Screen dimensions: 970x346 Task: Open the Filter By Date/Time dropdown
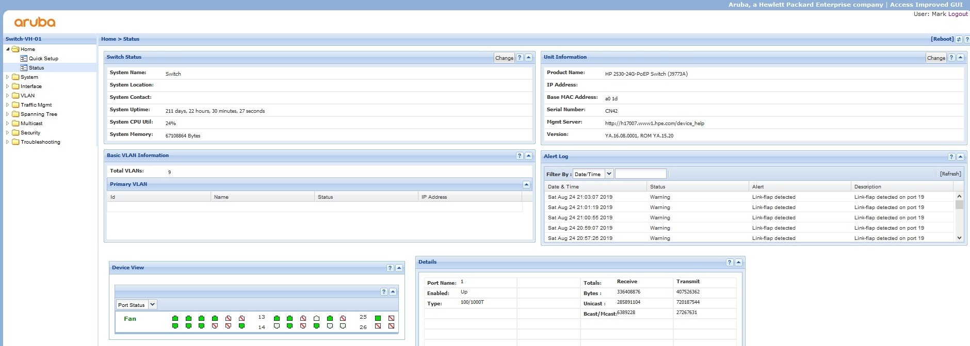(x=609, y=174)
